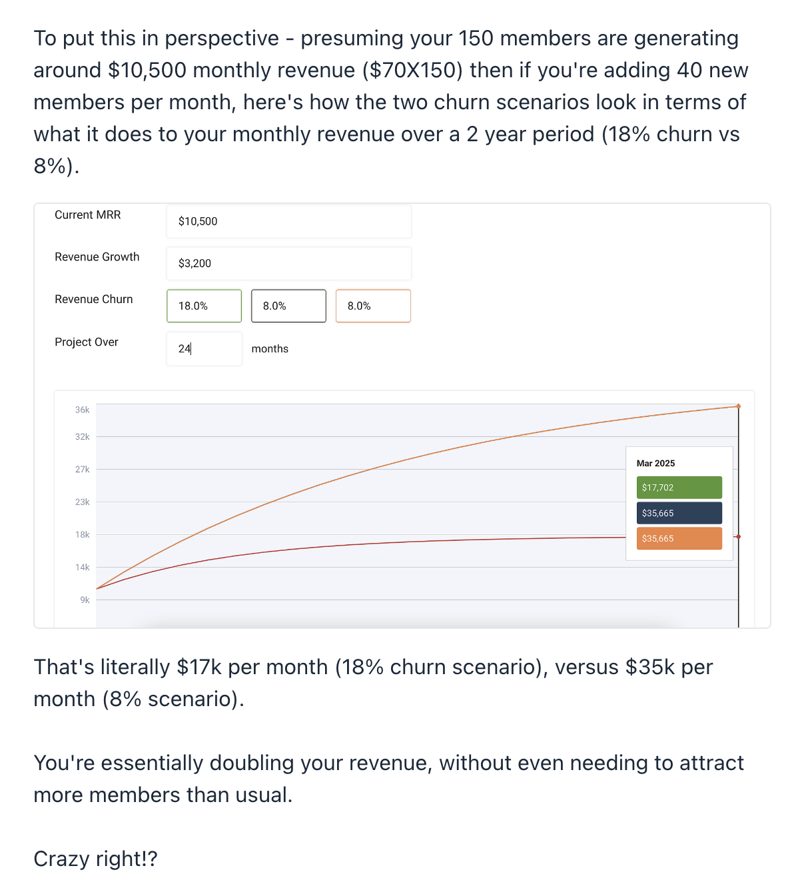Screen dimensions: 798x882
Task: Click the Current MRR input field
Action: point(288,221)
